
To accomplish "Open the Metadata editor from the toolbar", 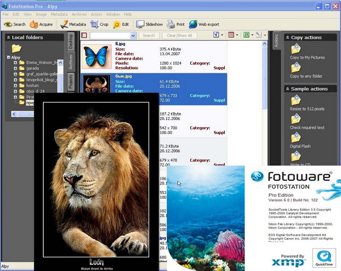I will 73,24.
